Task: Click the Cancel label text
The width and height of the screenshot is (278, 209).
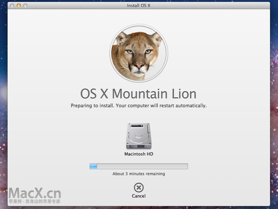Action: click(x=139, y=196)
